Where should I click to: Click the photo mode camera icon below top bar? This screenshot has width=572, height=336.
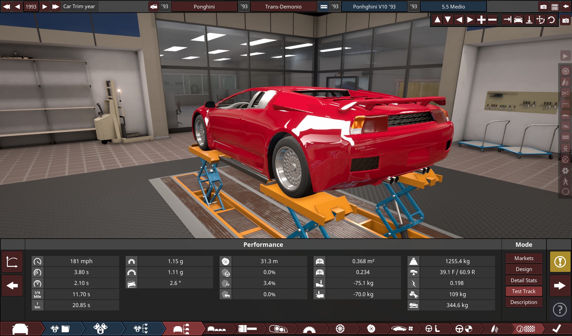click(566, 20)
